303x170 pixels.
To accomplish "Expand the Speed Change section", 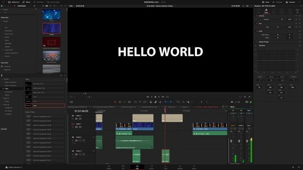I will coord(264,42).
